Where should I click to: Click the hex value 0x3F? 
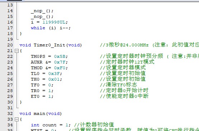coord(54,74)
